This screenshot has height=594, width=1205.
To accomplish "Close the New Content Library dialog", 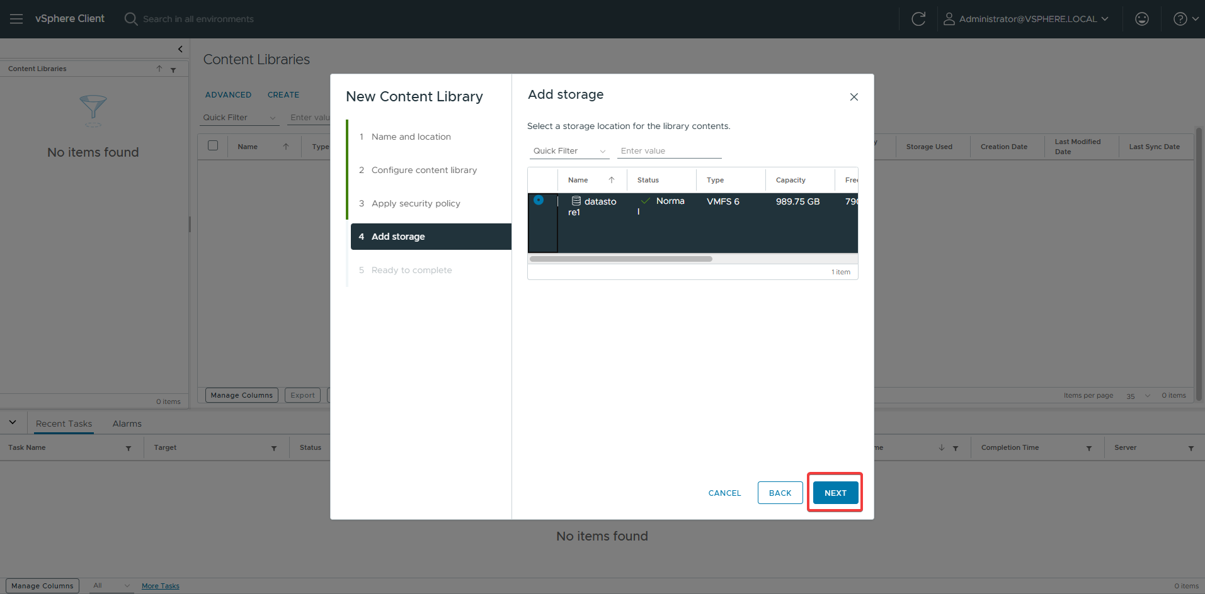I will pos(854,97).
